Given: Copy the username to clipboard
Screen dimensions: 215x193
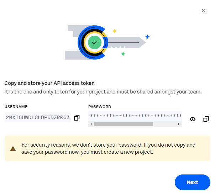Looking at the screenshot, I should click(x=77, y=117).
